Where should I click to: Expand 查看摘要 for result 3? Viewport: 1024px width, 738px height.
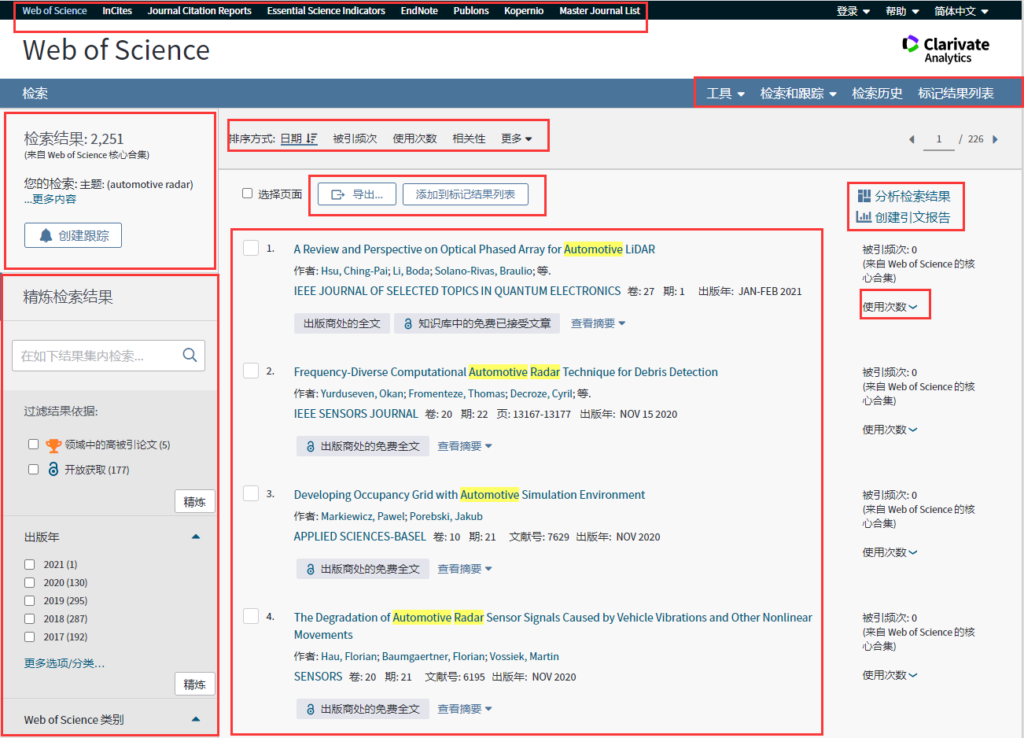pos(465,569)
